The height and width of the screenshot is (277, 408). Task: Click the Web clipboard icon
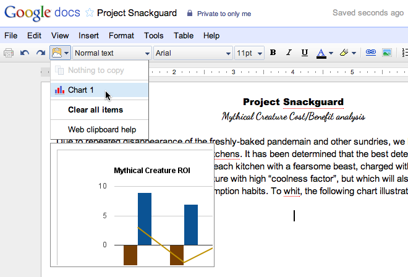[57, 53]
